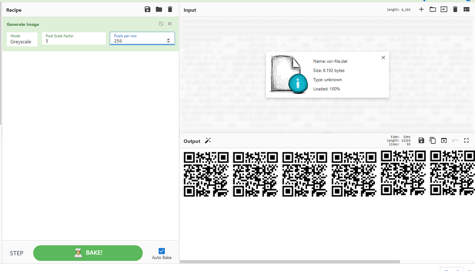Save the current recipe

click(148, 9)
